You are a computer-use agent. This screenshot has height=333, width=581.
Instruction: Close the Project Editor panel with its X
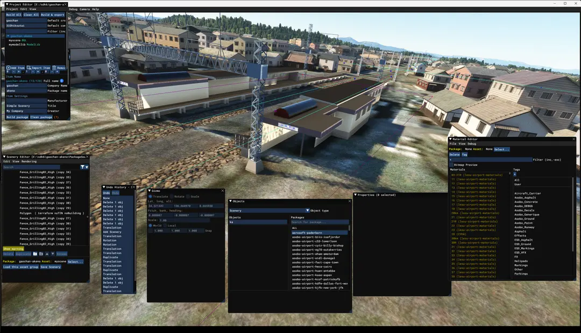67,4
